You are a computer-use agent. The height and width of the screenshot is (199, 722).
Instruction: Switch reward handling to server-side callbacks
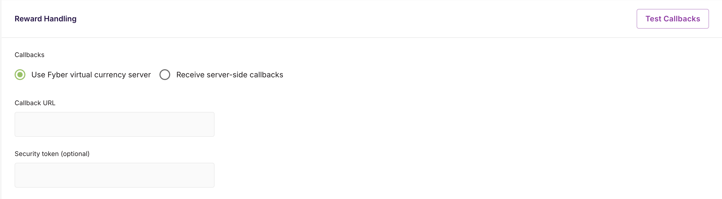pos(165,75)
